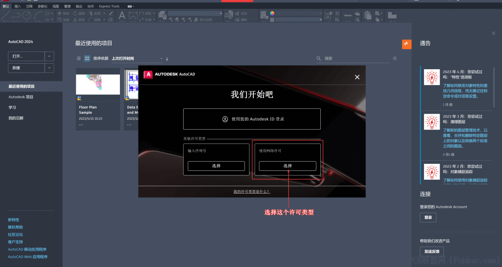This screenshot has width=502, height=267.
Task: Click 选择 under 使用网络许可
Action: [288, 166]
